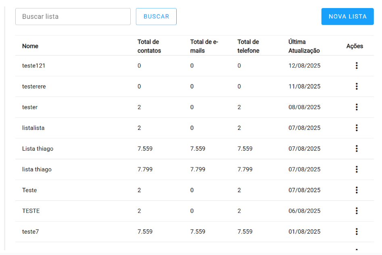Open the listalista row options icon
Viewport: 382px width, 255px height.
click(x=357, y=128)
